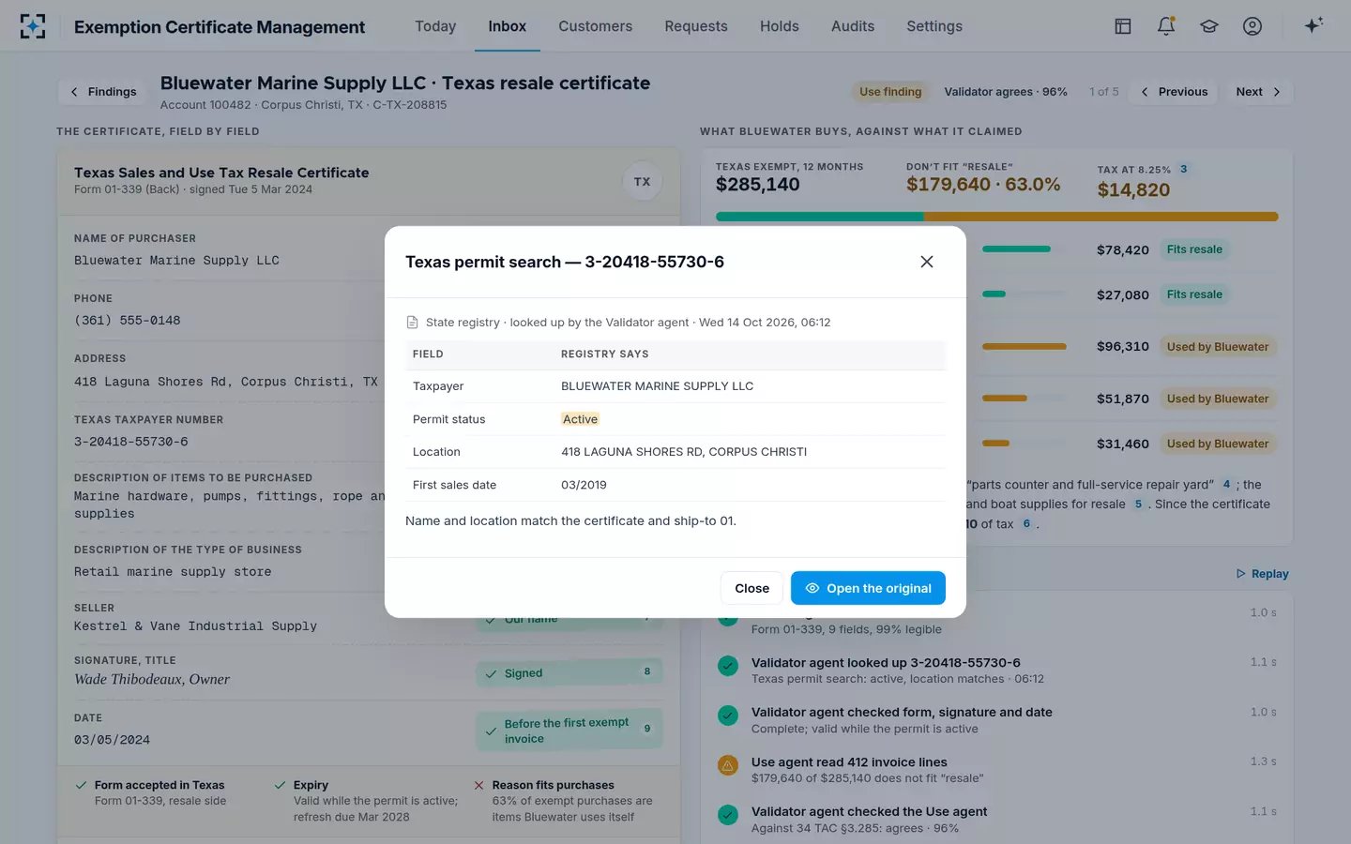Image resolution: width=1351 pixels, height=844 pixels.
Task: Open the Customers tab
Action: (x=596, y=26)
